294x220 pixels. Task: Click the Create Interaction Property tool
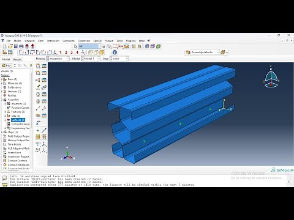pyautogui.click(x=38, y=73)
